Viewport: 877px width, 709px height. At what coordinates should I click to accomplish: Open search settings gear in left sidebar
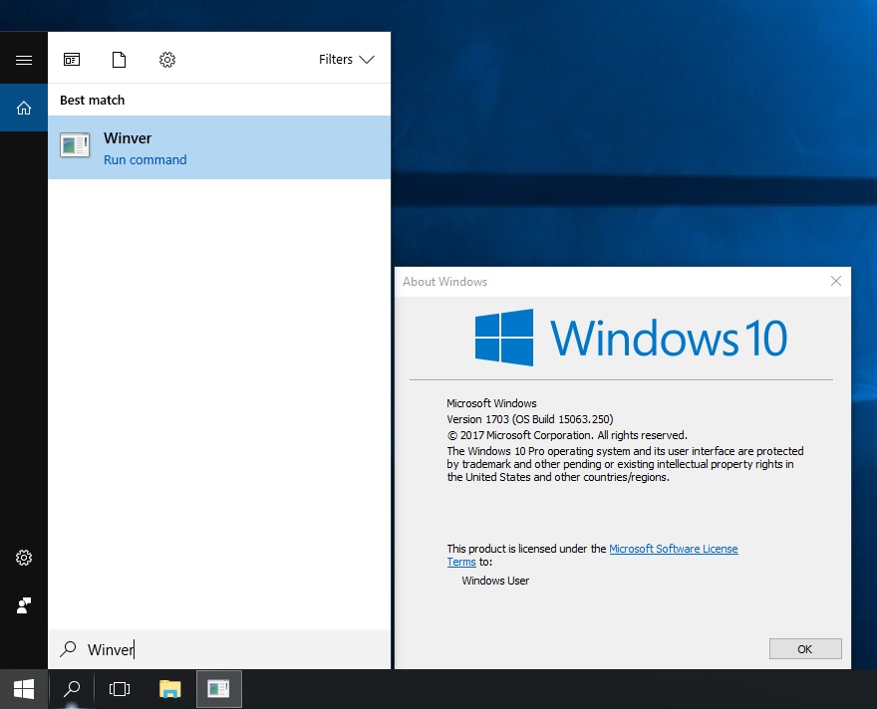[24, 557]
